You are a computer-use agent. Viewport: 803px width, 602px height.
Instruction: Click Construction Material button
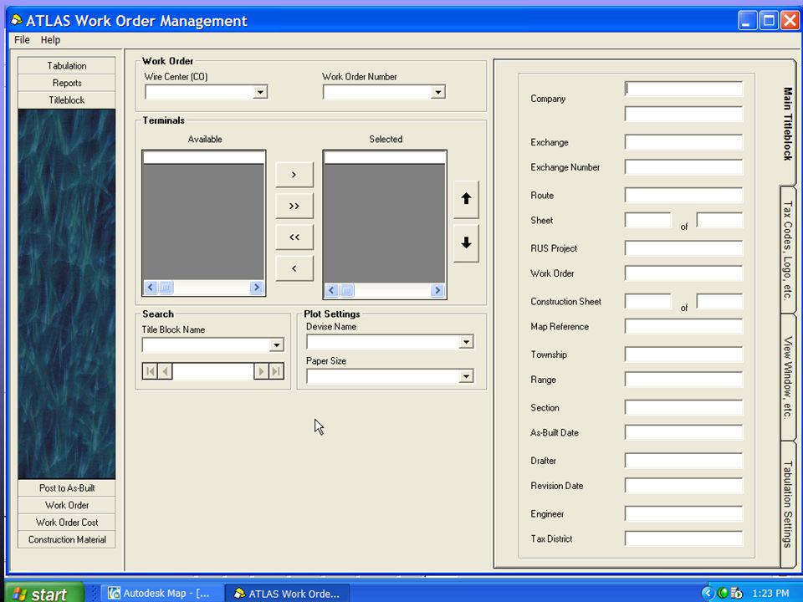coord(67,539)
